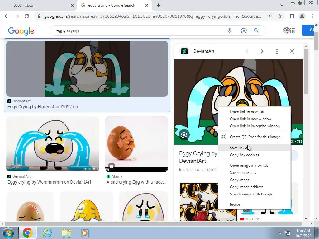
Task: Open Windows Explorer folder from taskbar
Action: pos(66,233)
